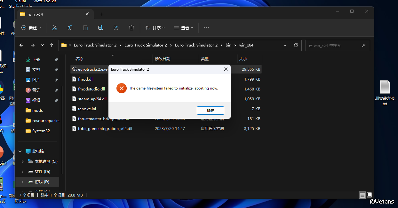Click the share icon in toolbar
The height and width of the screenshot is (208, 398).
coord(116,28)
